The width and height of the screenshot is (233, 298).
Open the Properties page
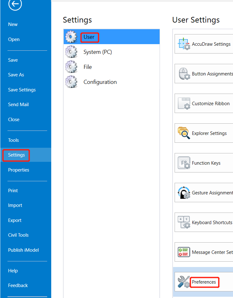(x=18, y=170)
